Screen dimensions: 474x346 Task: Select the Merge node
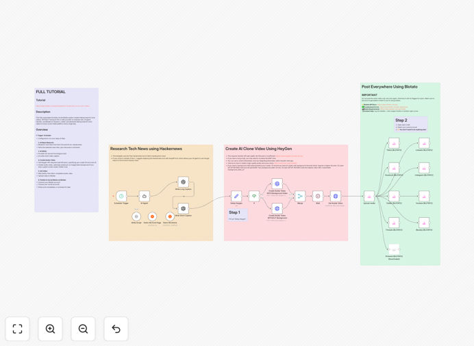tap(300, 196)
